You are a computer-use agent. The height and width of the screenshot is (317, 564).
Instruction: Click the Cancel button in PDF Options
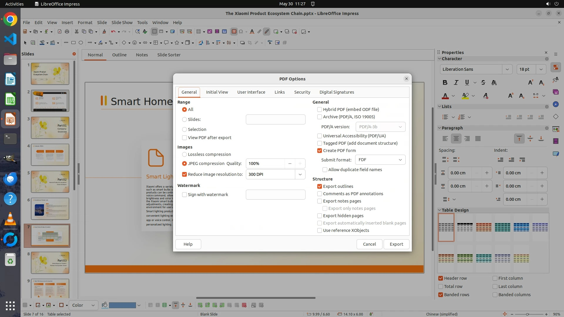369,244
